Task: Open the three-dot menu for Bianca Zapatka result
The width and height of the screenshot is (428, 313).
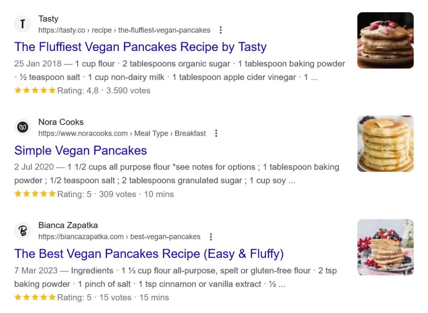Action: click(211, 237)
